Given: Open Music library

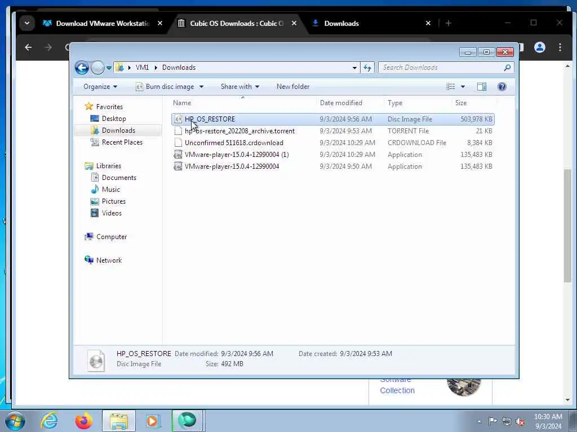Looking at the screenshot, I should [x=111, y=190].
